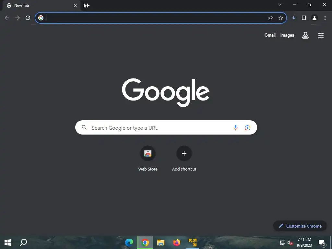Open the Downloads arrow icon
The height and width of the screenshot is (249, 332).
click(294, 18)
